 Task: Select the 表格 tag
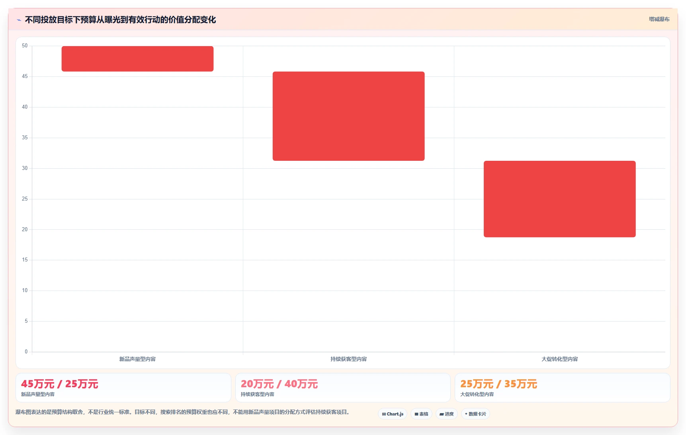click(421, 414)
